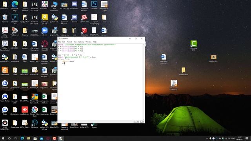Open the Discord desktop shortcut
Viewport: 251px width, 141px height.
click(x=74, y=18)
